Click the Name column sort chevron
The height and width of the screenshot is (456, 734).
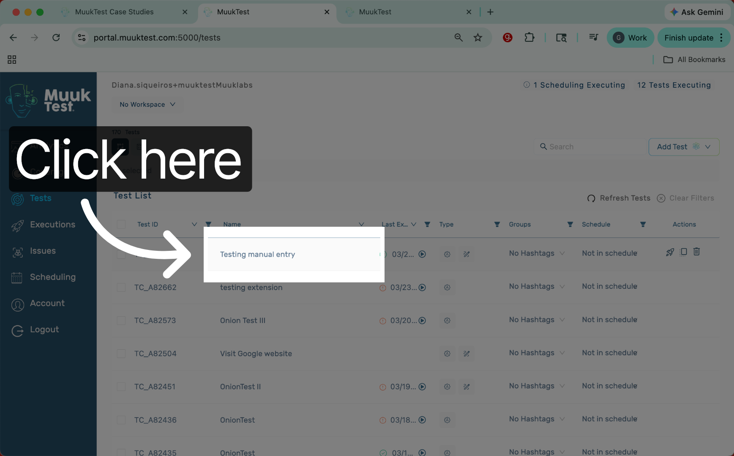(x=361, y=224)
